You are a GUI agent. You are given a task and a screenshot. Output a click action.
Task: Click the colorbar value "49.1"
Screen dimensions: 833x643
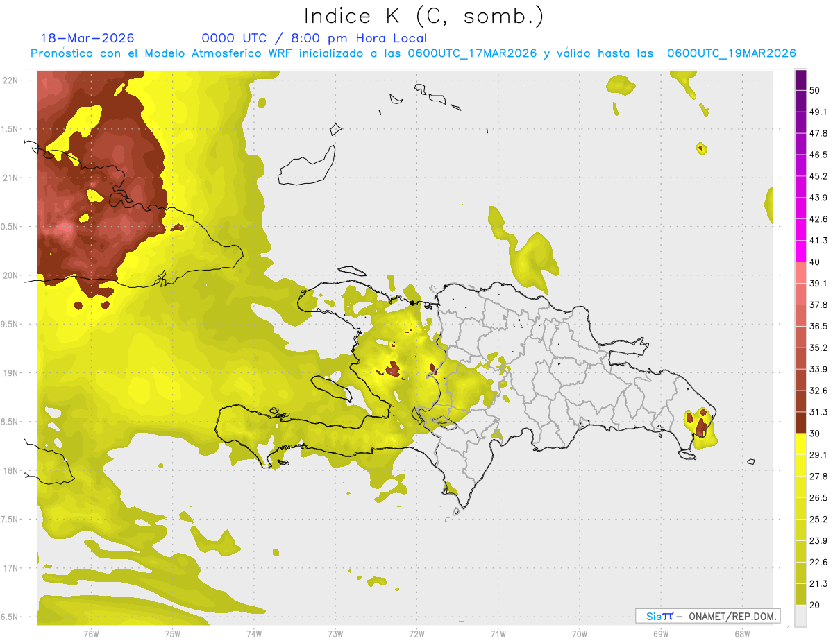[x=819, y=112]
